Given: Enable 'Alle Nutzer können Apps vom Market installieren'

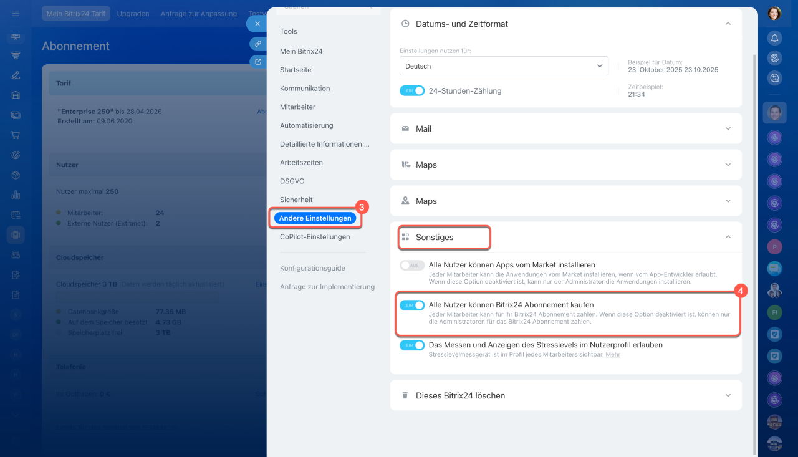Looking at the screenshot, I should [412, 265].
